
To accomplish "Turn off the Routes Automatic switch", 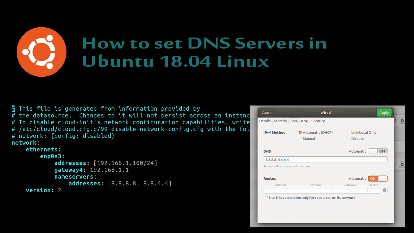I will [x=377, y=179].
